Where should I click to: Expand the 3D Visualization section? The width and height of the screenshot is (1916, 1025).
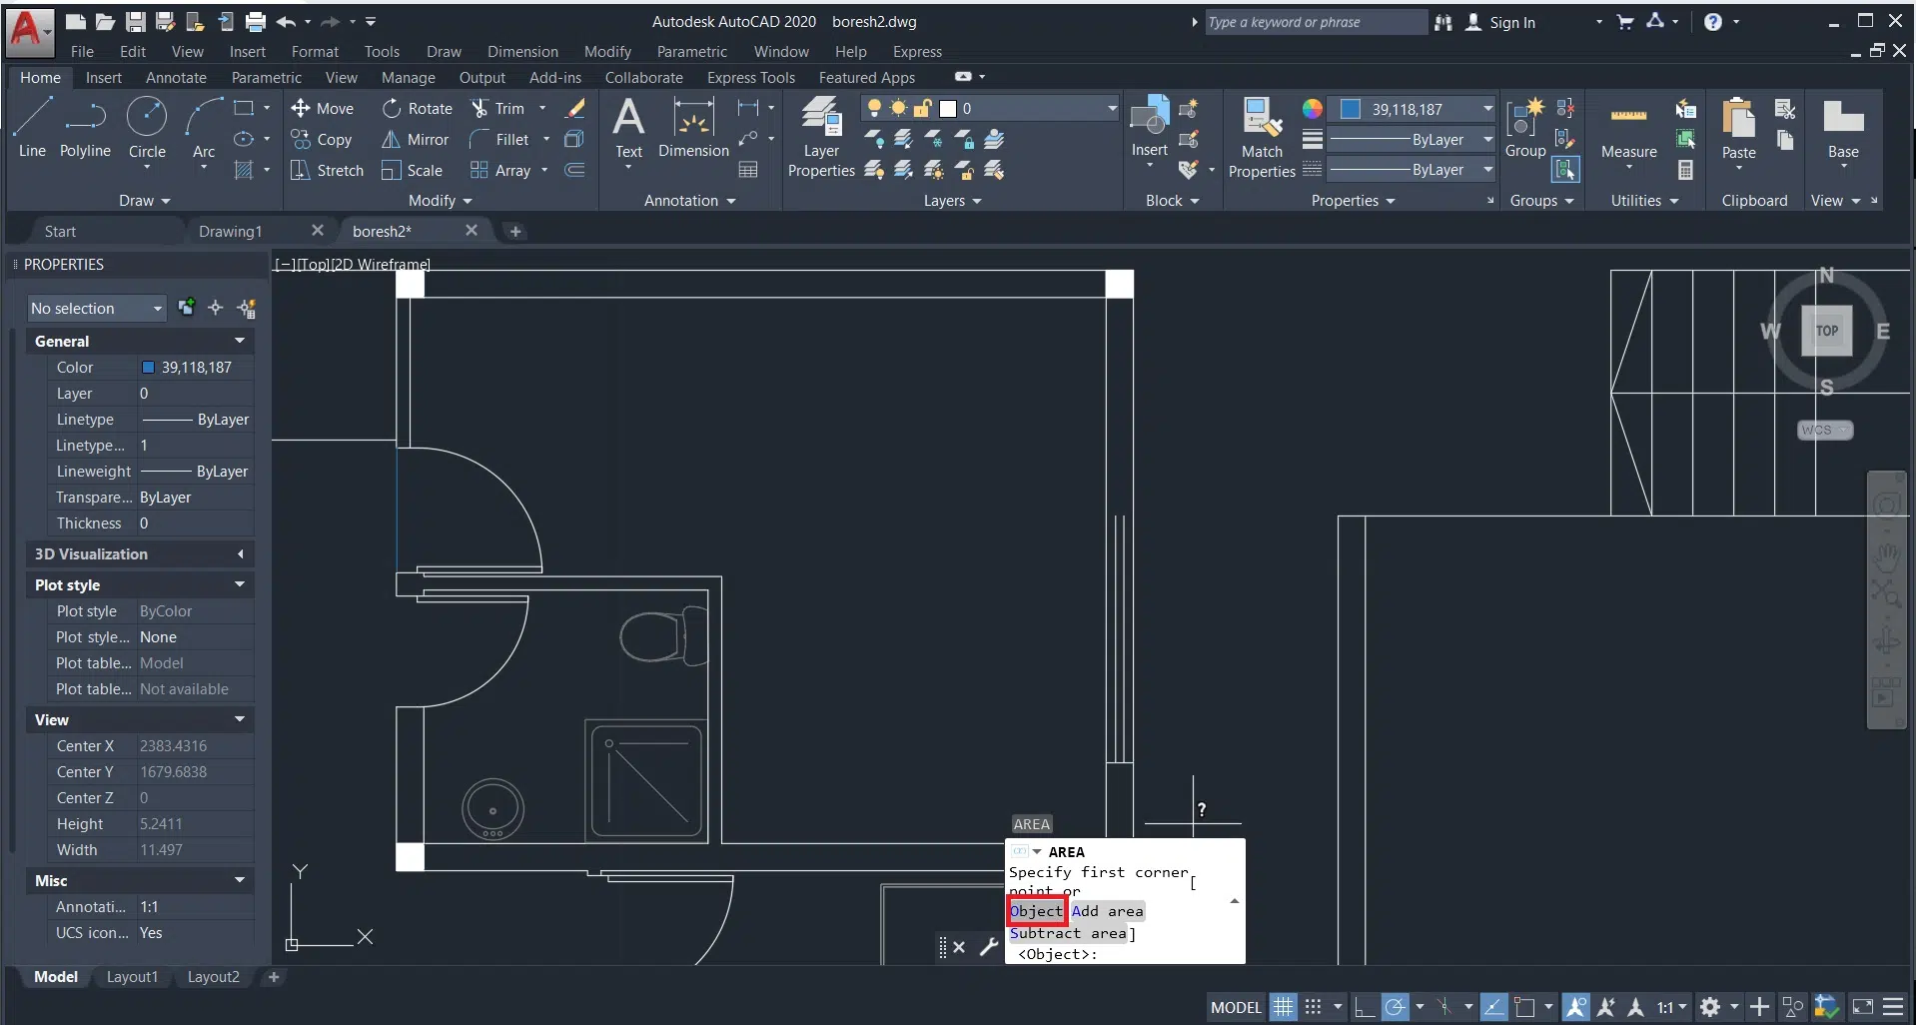click(x=240, y=554)
